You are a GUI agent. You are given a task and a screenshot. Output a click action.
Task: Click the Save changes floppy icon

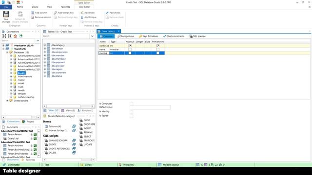point(6,15)
